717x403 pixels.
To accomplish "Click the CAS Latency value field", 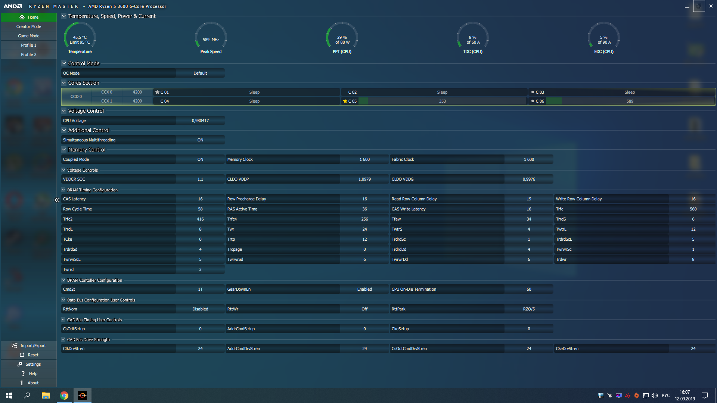I will pyautogui.click(x=200, y=199).
